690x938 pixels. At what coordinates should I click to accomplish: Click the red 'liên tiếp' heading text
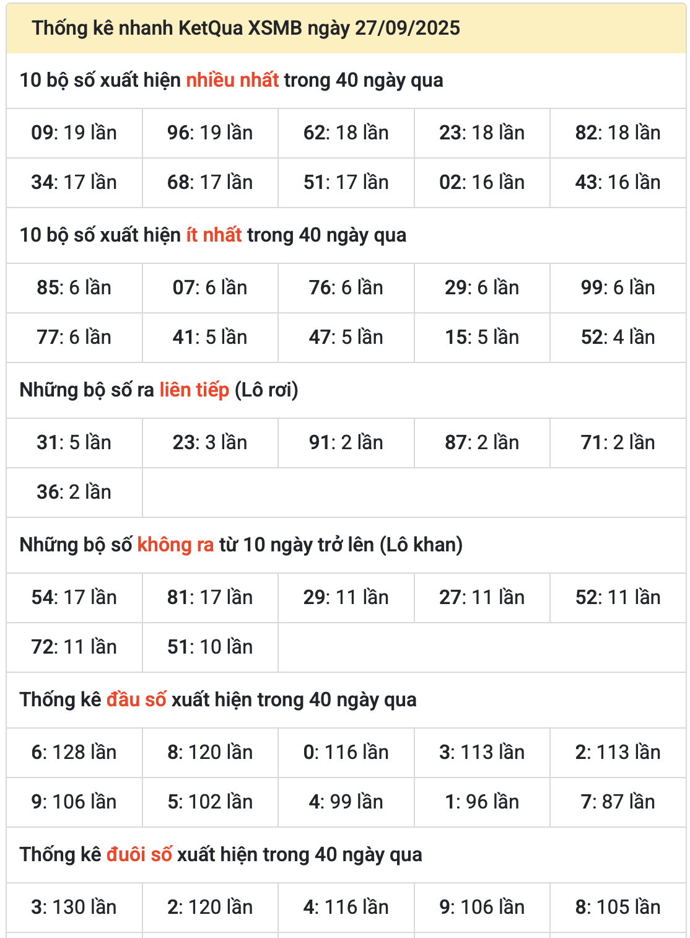[194, 390]
